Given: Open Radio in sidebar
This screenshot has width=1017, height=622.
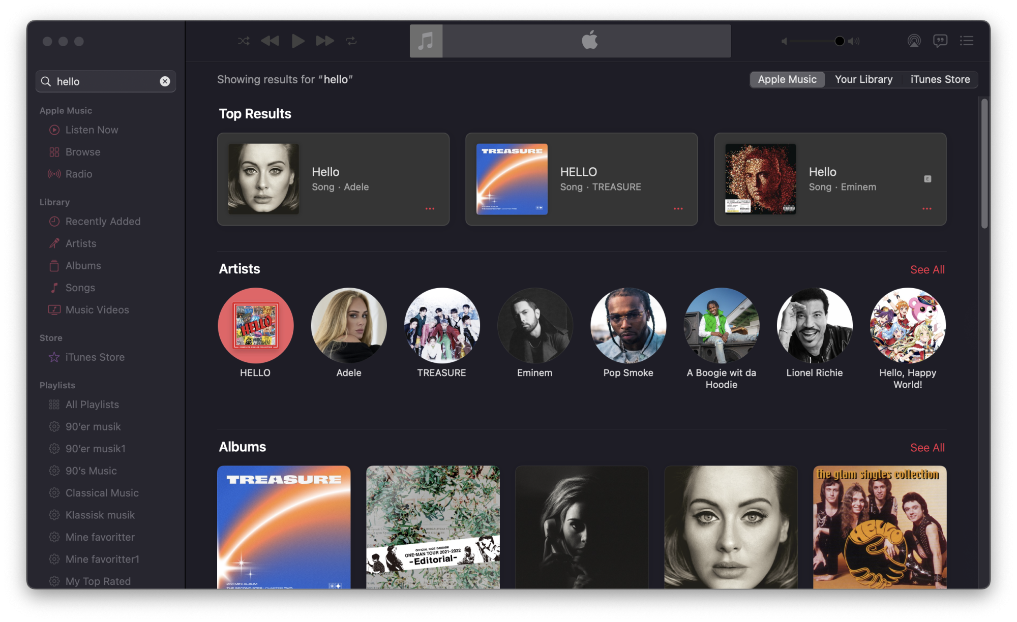Looking at the screenshot, I should point(79,174).
